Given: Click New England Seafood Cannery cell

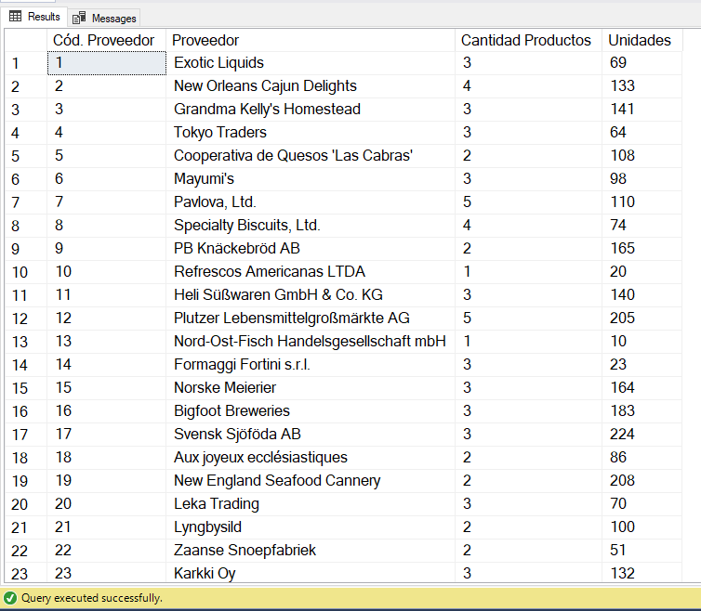Looking at the screenshot, I should click(x=311, y=481).
